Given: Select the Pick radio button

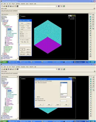Looking at the screenshot, I should [x=20, y=23].
